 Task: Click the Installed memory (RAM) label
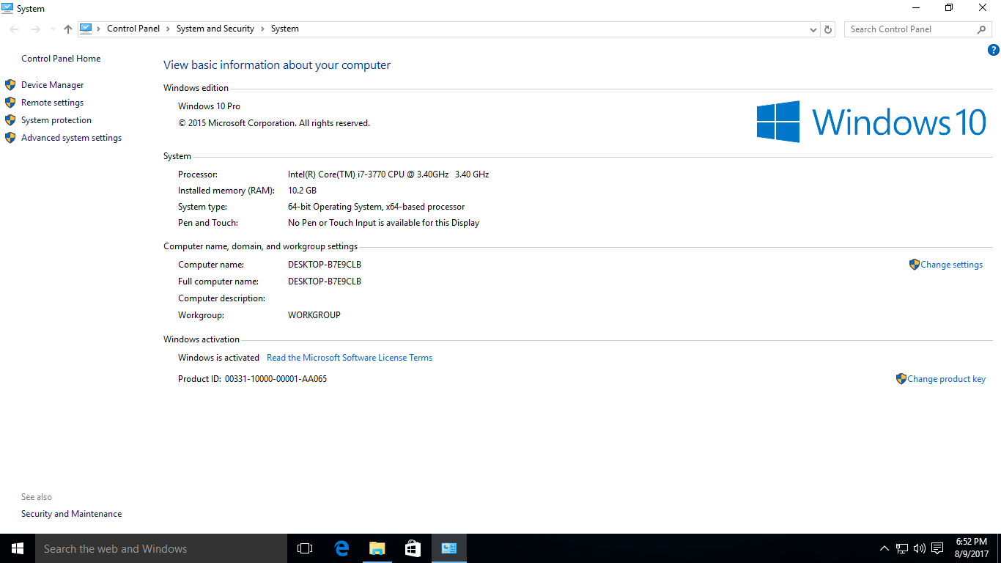pos(226,191)
